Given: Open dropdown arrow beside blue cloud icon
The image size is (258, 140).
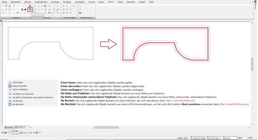Looking at the screenshot, I should coord(47,6).
